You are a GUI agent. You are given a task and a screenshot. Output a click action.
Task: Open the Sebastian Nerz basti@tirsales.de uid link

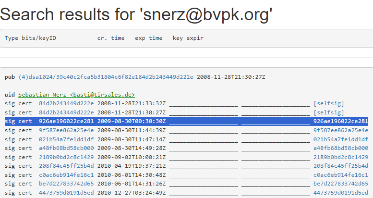coord(77,95)
